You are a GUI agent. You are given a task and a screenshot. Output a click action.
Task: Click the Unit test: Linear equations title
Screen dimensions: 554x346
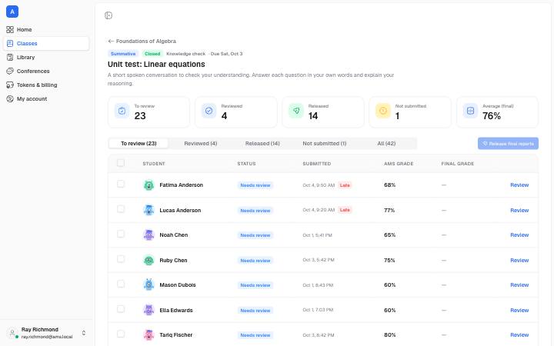[156, 65]
